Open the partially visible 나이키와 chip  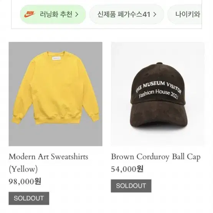[x=185, y=15]
